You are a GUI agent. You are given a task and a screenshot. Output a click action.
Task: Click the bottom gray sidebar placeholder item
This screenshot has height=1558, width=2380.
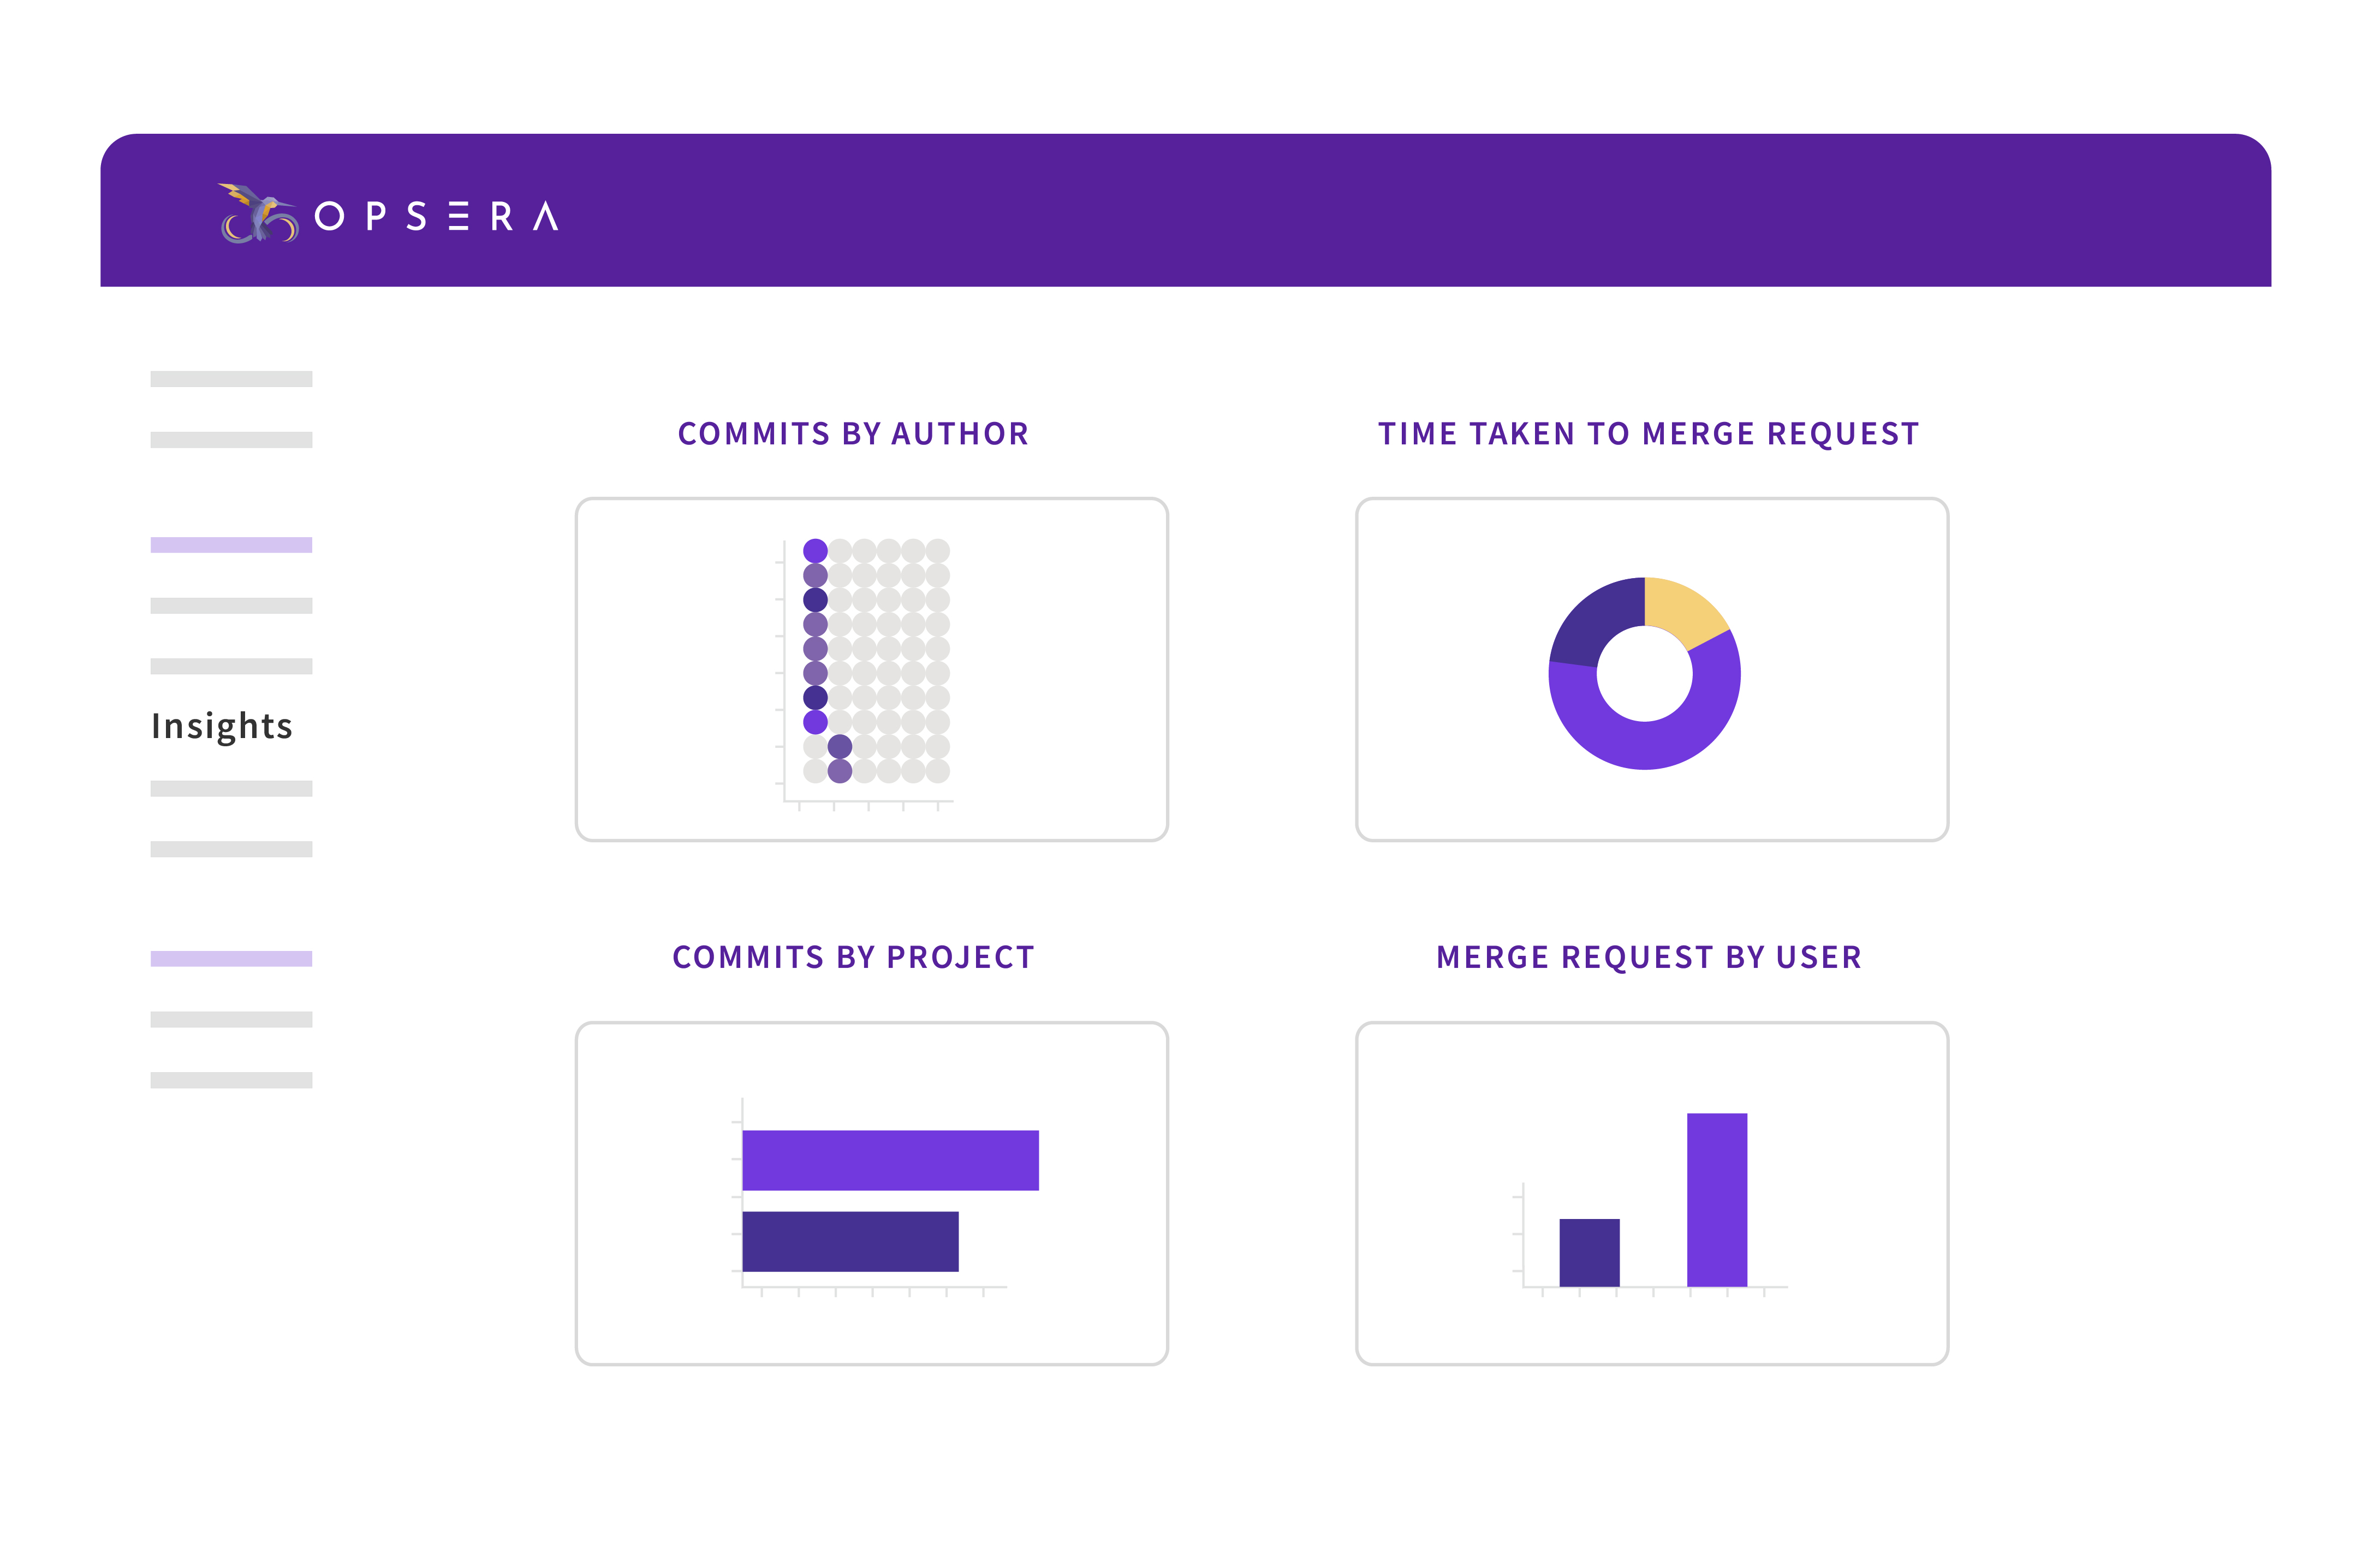click(x=231, y=1080)
